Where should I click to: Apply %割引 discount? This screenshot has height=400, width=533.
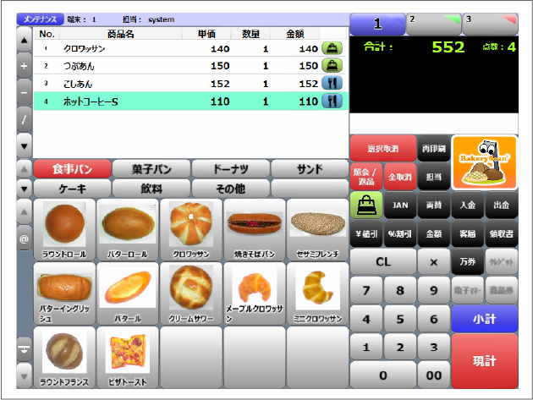click(x=399, y=233)
